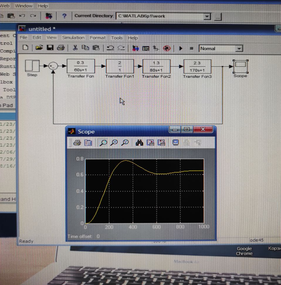Screen dimensions: 281x285
Task: Open MATLAB Web menu
Action: tap(4, 6)
